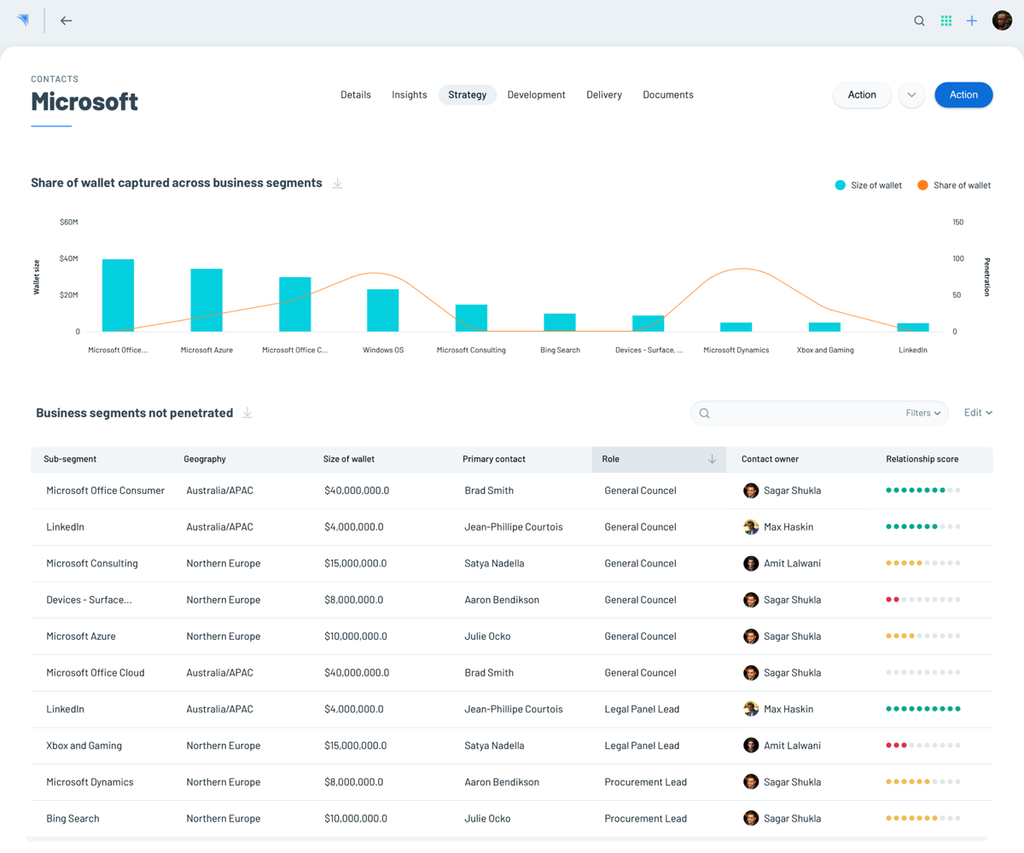Click Brad Smith in Microsoft Office Cloud row
Viewport: 1024px width, 853px height.
(489, 673)
